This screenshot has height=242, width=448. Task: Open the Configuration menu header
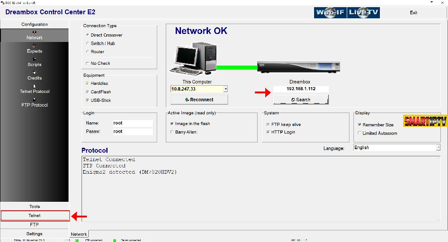tap(34, 24)
